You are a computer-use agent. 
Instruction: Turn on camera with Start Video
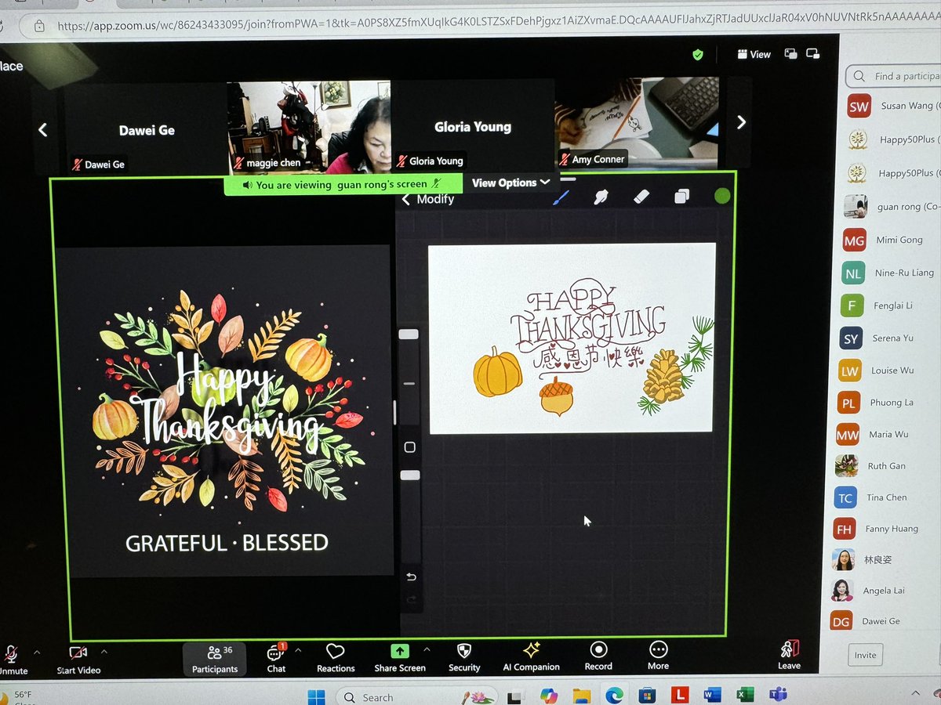point(78,660)
